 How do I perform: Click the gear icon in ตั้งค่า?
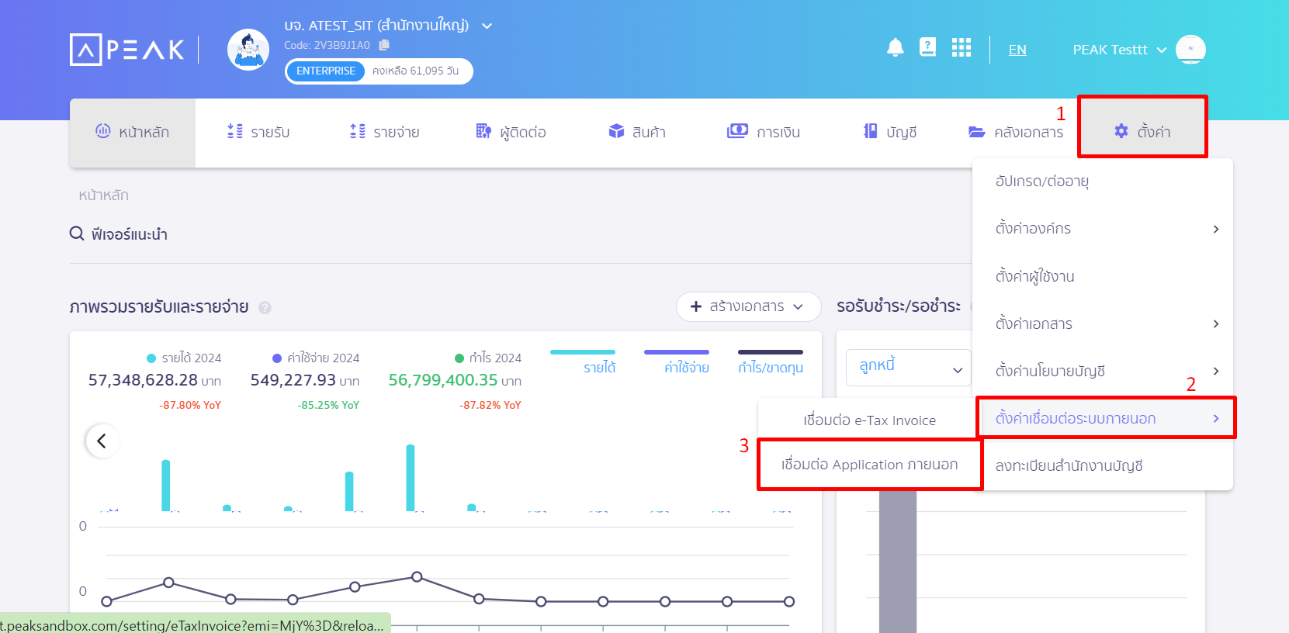pos(1121,131)
